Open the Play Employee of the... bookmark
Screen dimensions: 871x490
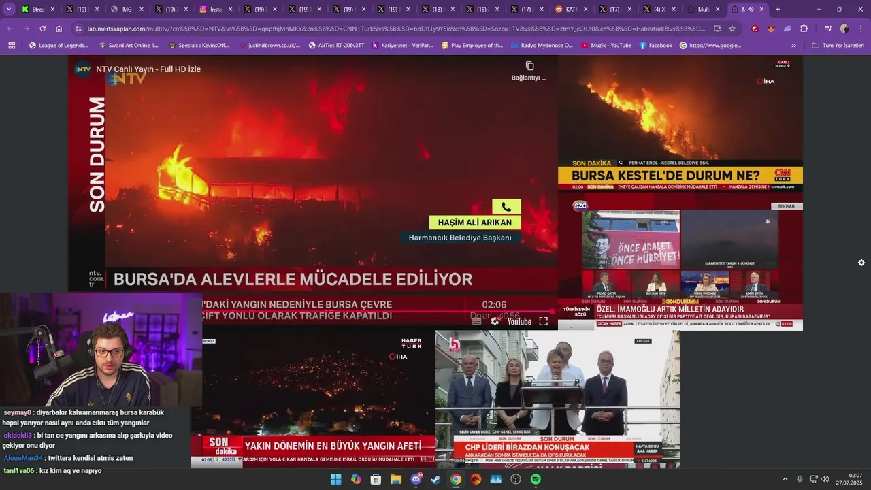pyautogui.click(x=472, y=46)
